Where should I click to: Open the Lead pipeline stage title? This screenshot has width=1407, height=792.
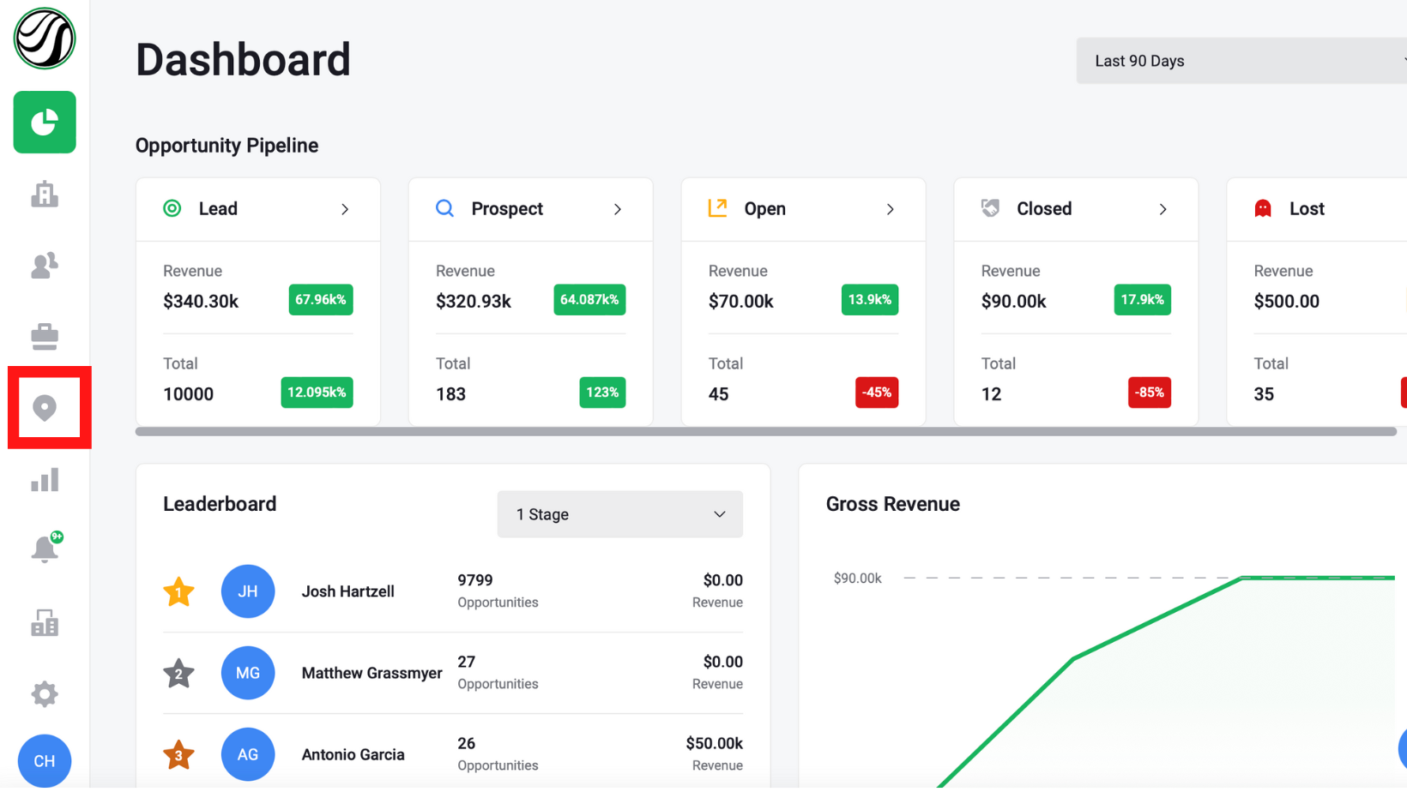coord(218,208)
